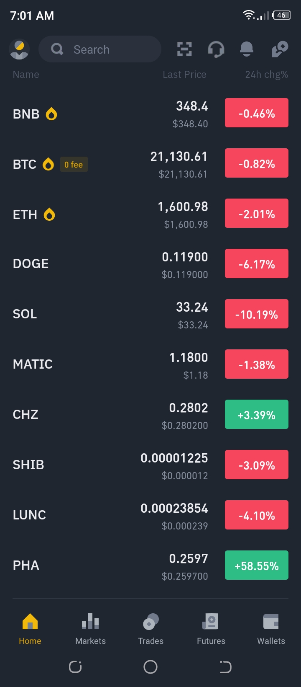This screenshot has height=687, width=301.
Task: Tap PHA +58.55% change button
Action: (257, 565)
